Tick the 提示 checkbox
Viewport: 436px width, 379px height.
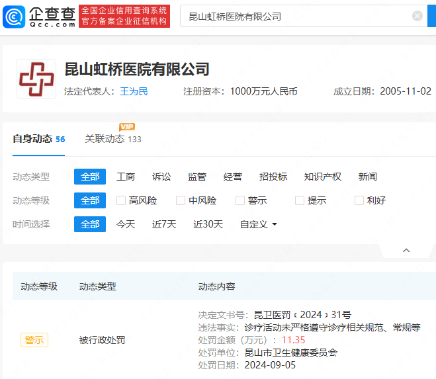point(300,200)
